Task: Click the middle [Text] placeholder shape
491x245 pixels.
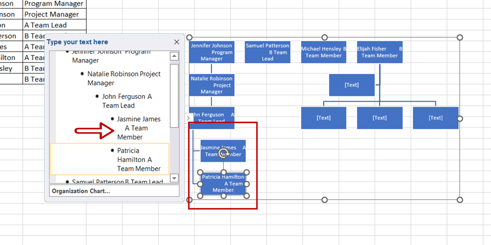Action: point(379,118)
